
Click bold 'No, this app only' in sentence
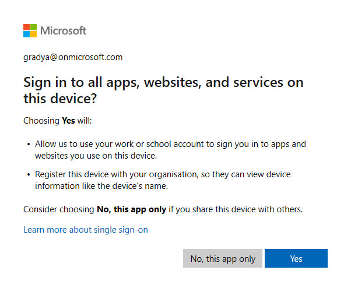tap(132, 209)
